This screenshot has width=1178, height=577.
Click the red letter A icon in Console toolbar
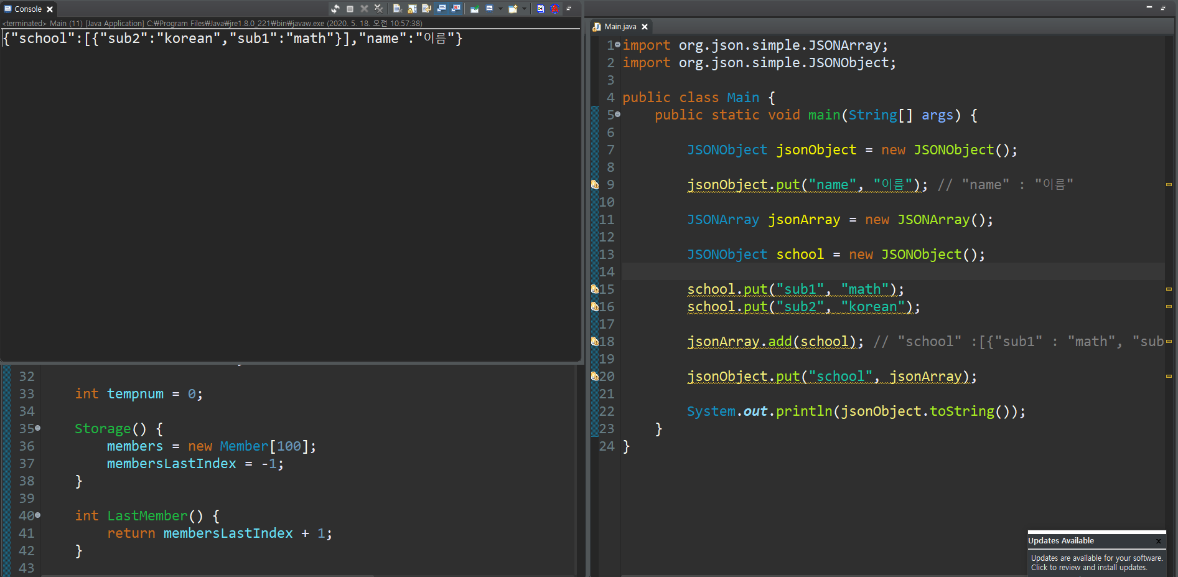click(554, 9)
